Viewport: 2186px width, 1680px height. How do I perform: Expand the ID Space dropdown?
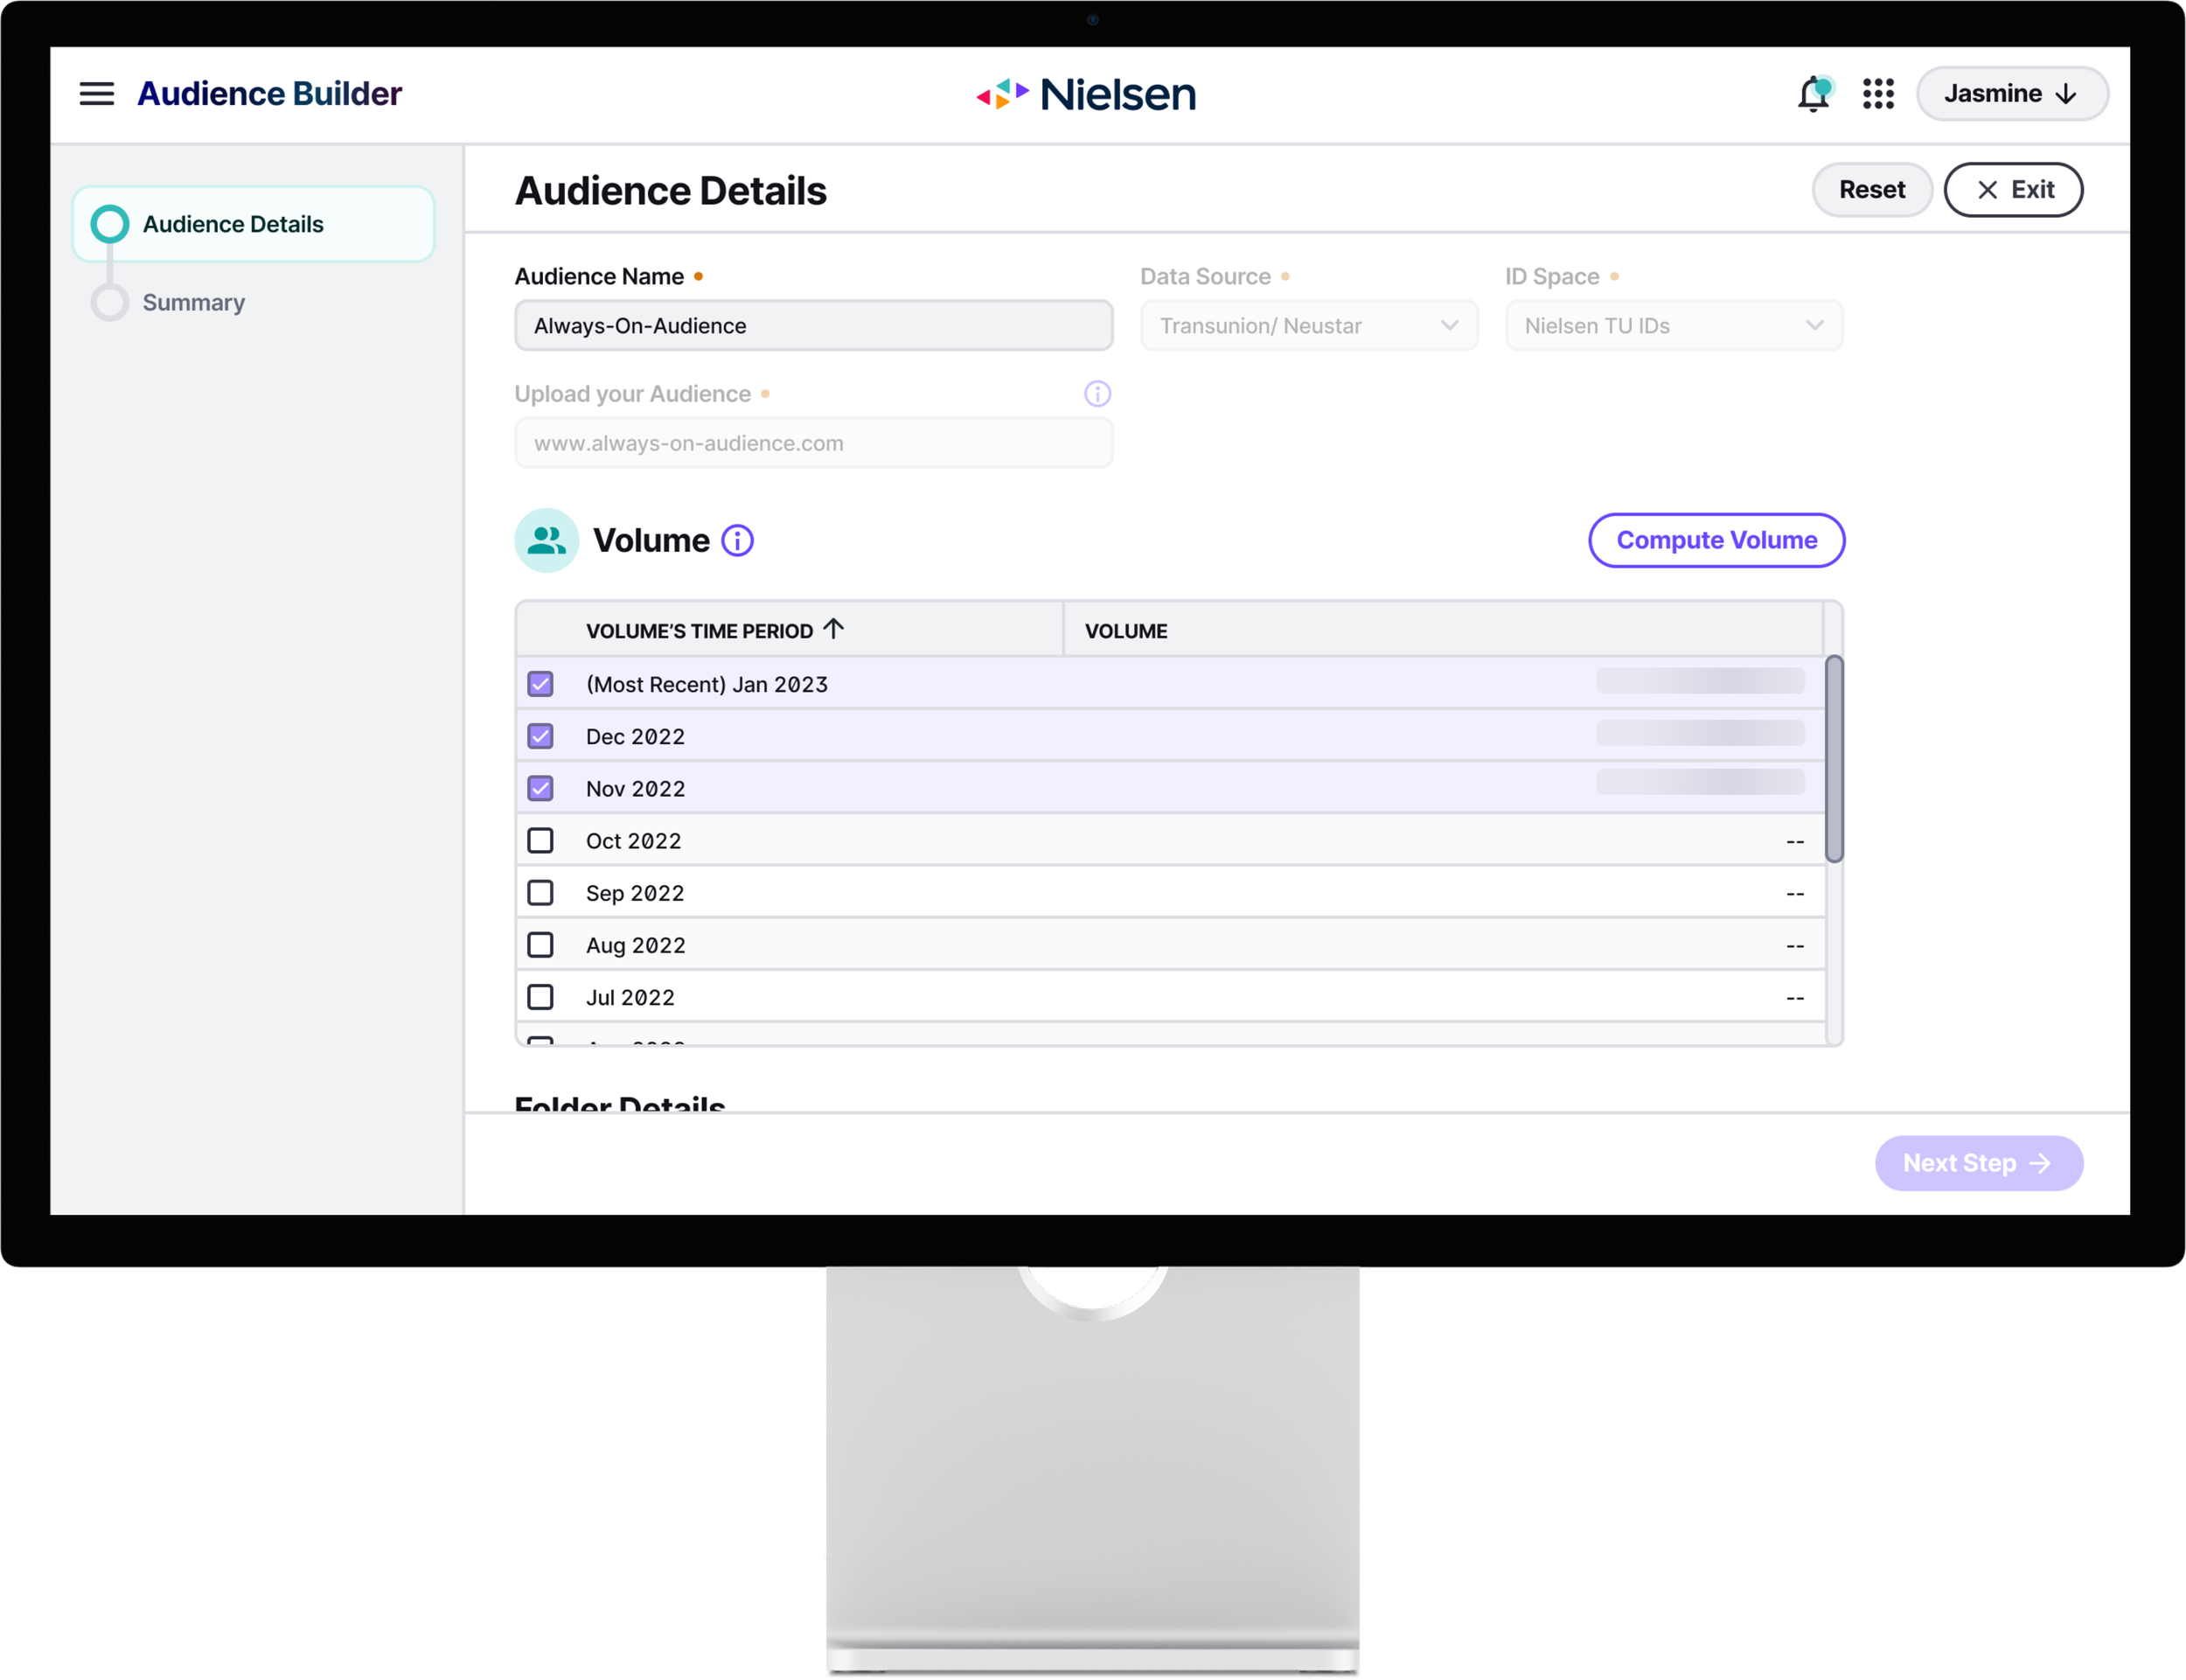1674,326
